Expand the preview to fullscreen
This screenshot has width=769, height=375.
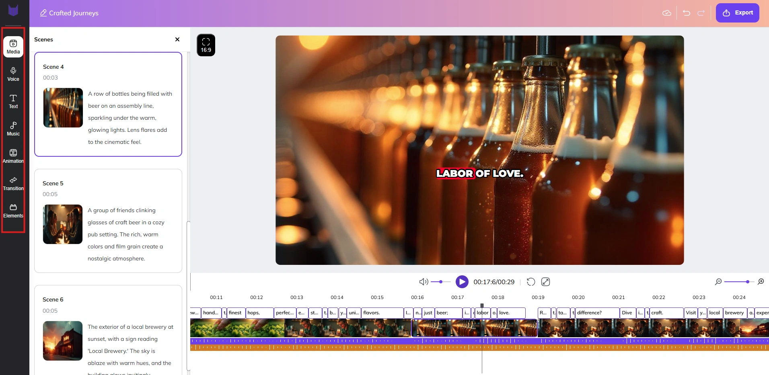click(545, 282)
